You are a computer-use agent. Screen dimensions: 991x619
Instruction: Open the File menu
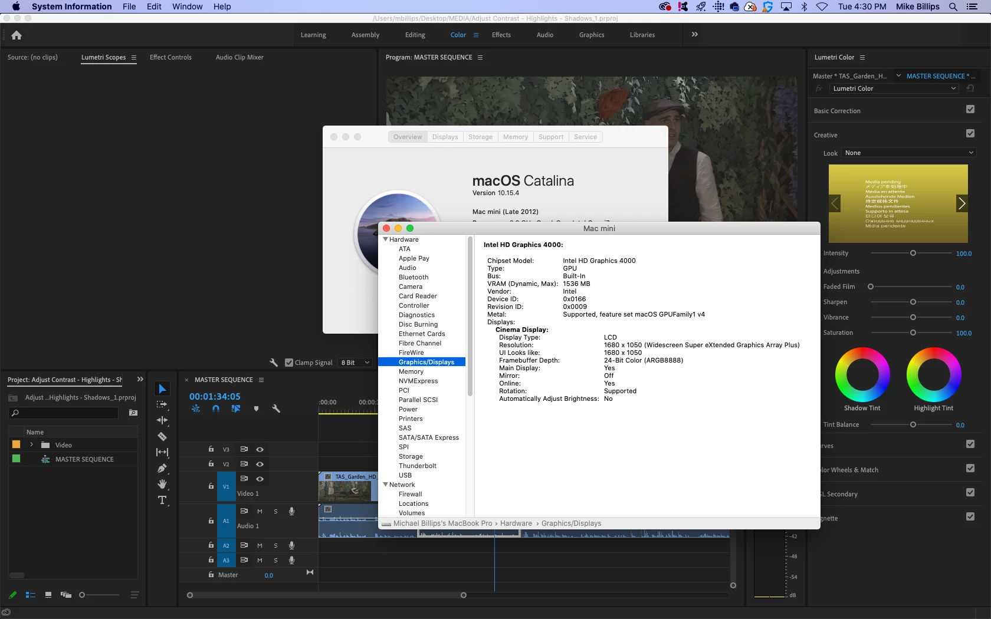129,6
